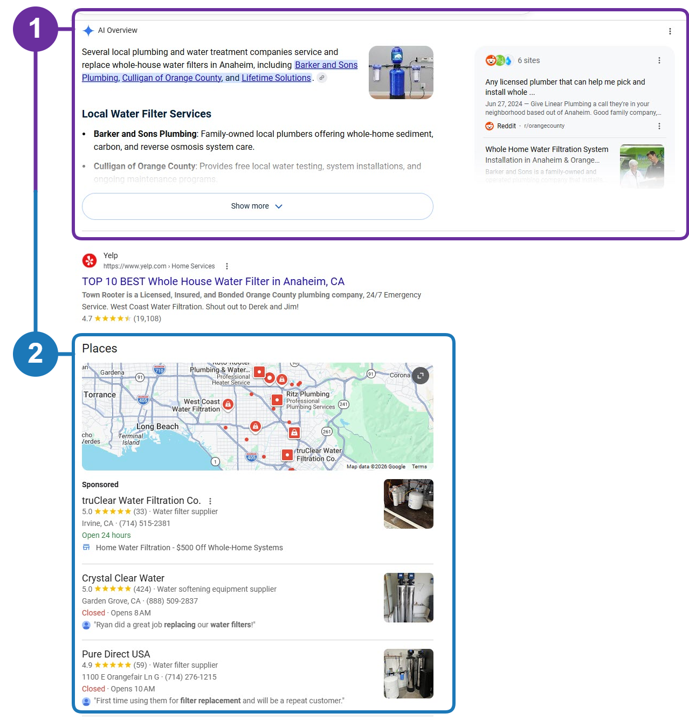
Task: Click the Crystal Clear Water photo
Action: pyautogui.click(x=409, y=598)
